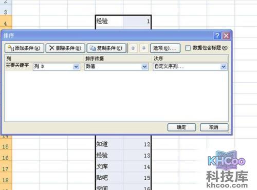Open the 选项 (Options) button
The width and height of the screenshot is (257, 190).
tap(165, 48)
